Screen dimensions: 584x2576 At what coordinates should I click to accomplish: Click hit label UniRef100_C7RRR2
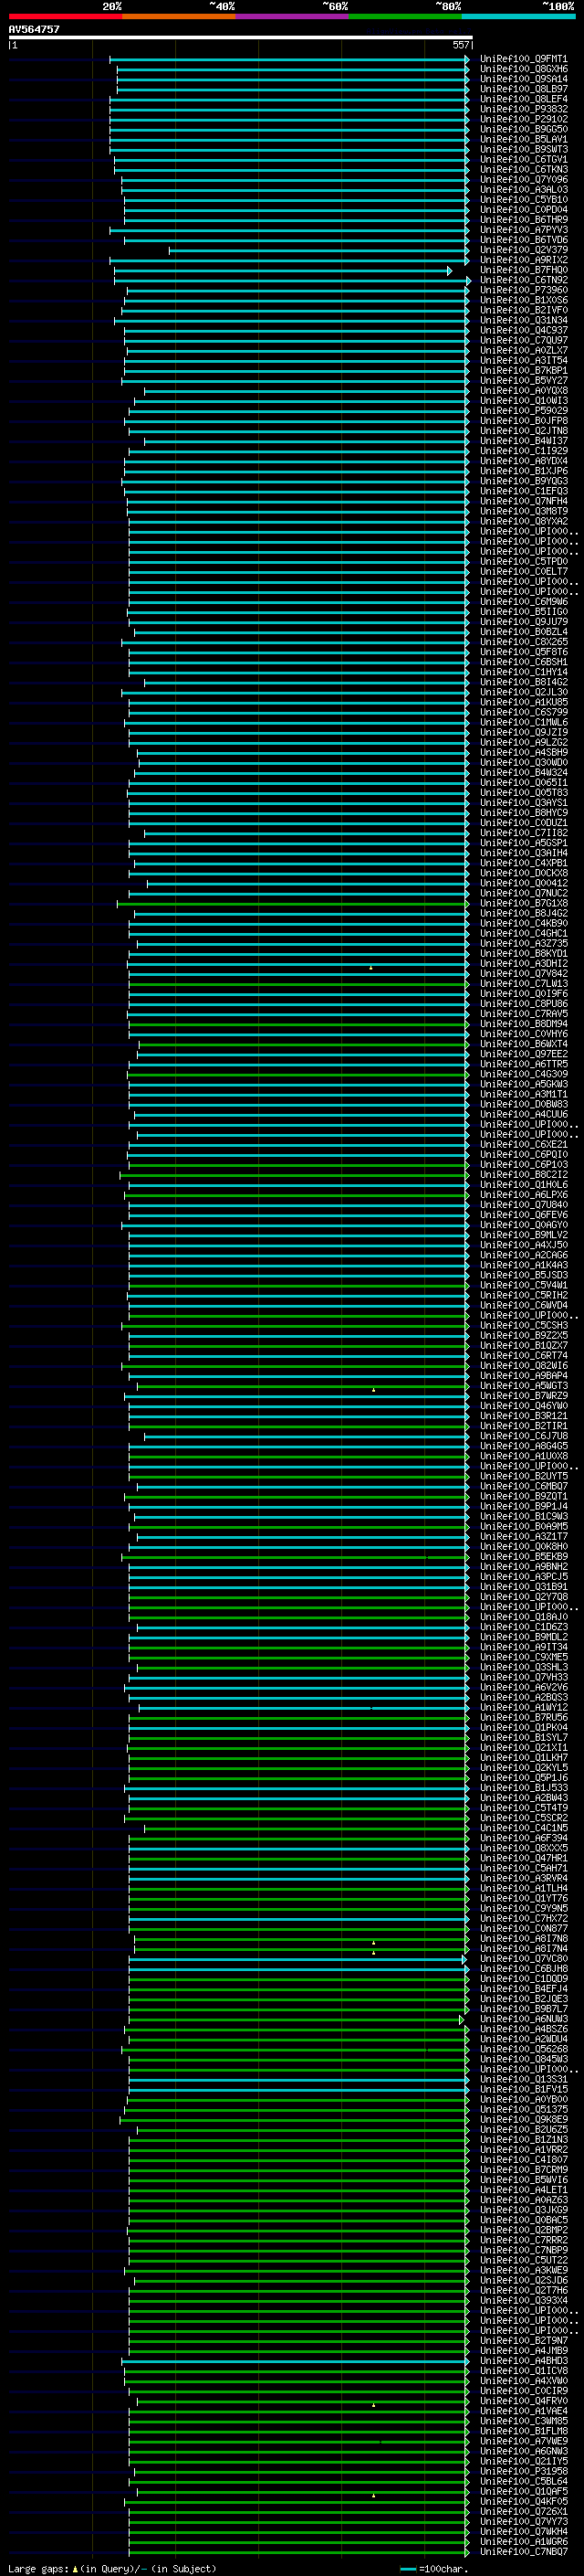pos(523,2240)
